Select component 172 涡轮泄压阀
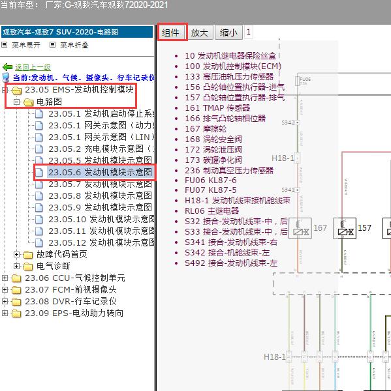The image size is (391, 391). coord(213,150)
